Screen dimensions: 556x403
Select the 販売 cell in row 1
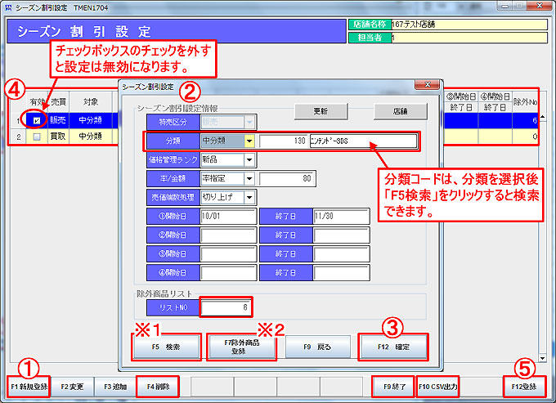[x=58, y=120]
